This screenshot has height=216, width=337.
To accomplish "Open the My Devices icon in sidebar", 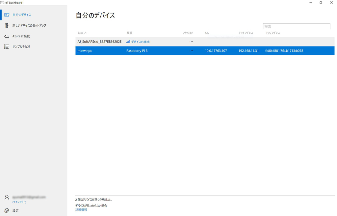I will coord(7,15).
